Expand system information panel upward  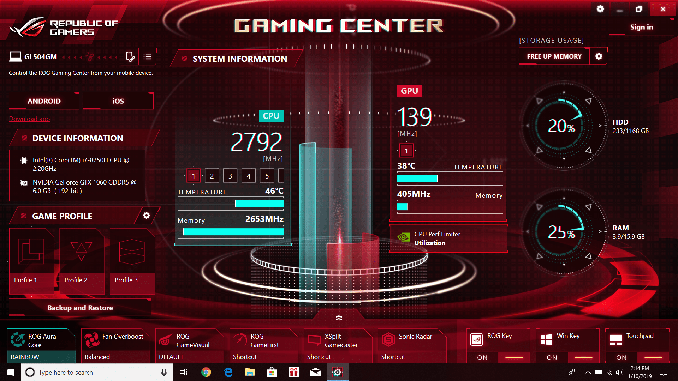pyautogui.click(x=339, y=318)
